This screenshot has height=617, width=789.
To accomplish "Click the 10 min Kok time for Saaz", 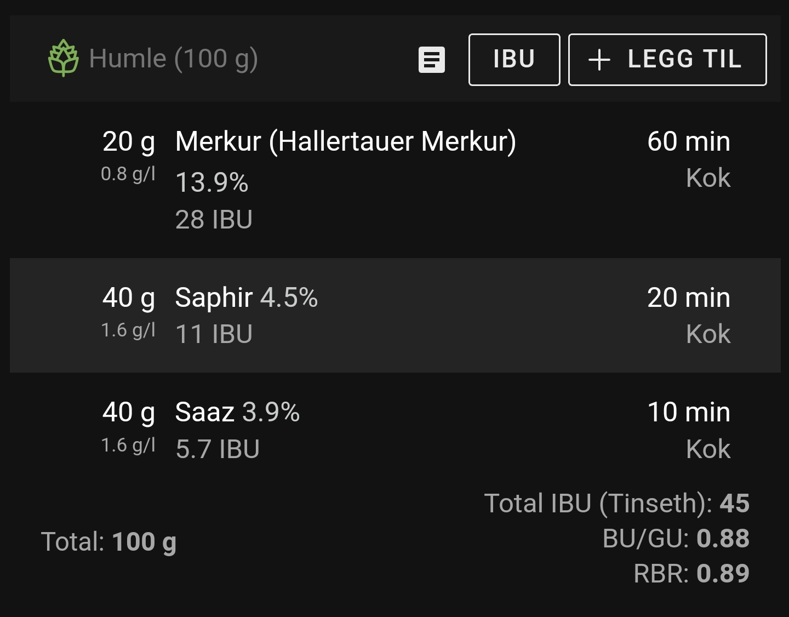I will point(689,412).
